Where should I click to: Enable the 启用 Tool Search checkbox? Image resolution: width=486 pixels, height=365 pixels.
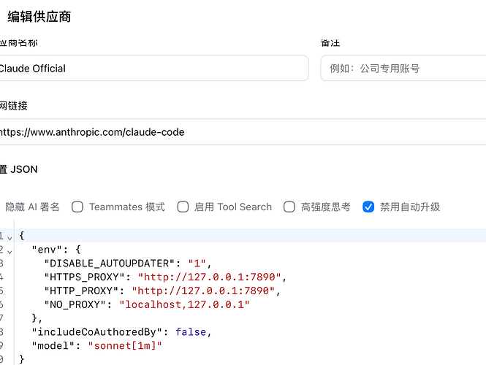coord(183,207)
